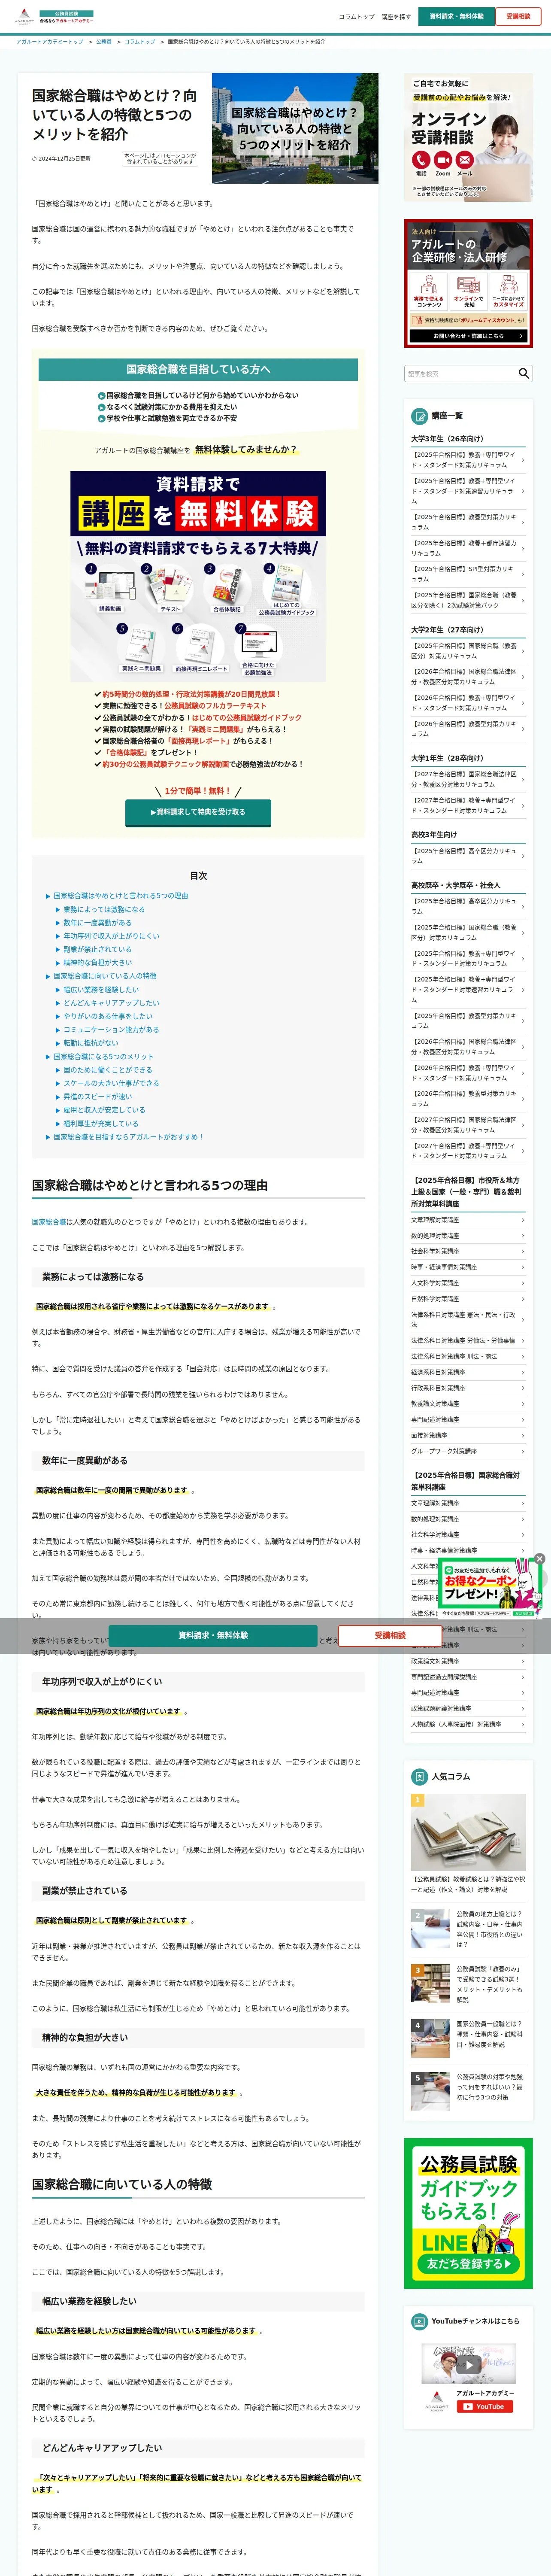The height and width of the screenshot is (2576, 551).
Task: Click the Zoom consultation icon
Action: pos(443,160)
